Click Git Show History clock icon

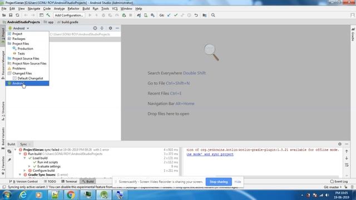point(189,15)
